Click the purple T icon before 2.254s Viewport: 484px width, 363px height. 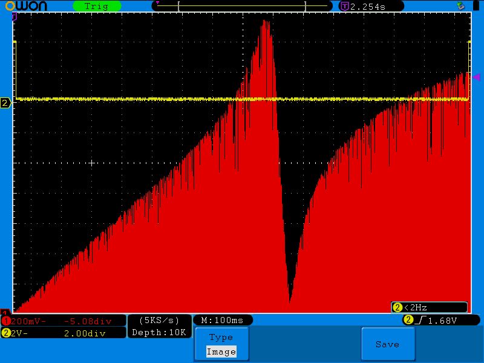344,6
